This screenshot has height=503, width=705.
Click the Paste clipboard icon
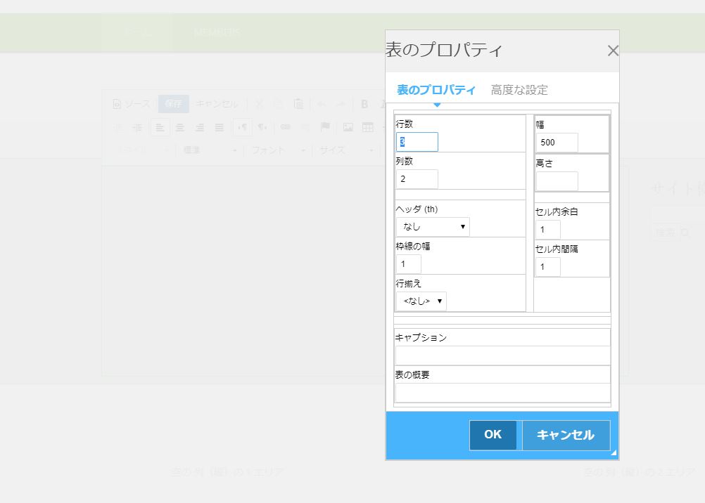click(298, 104)
